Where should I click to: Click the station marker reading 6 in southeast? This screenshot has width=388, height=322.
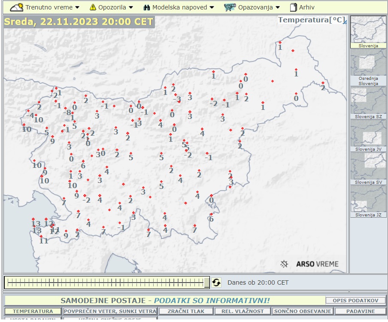[x=211, y=214]
